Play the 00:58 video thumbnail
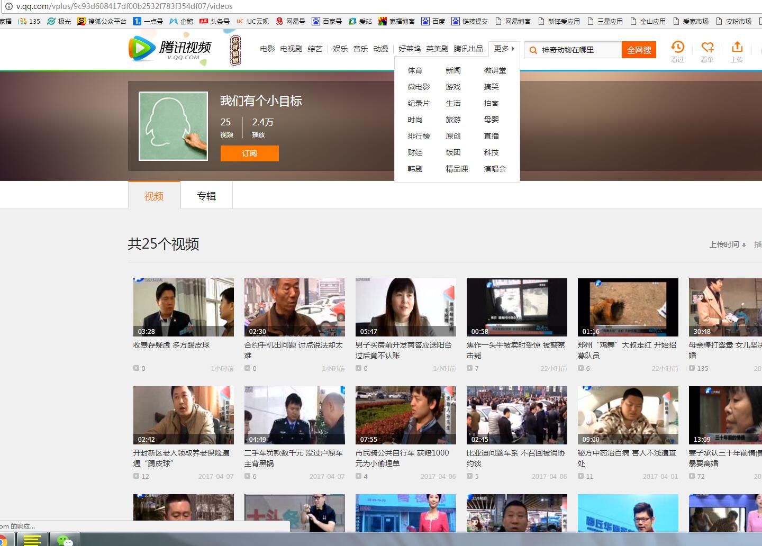The height and width of the screenshot is (546, 762). tap(517, 307)
